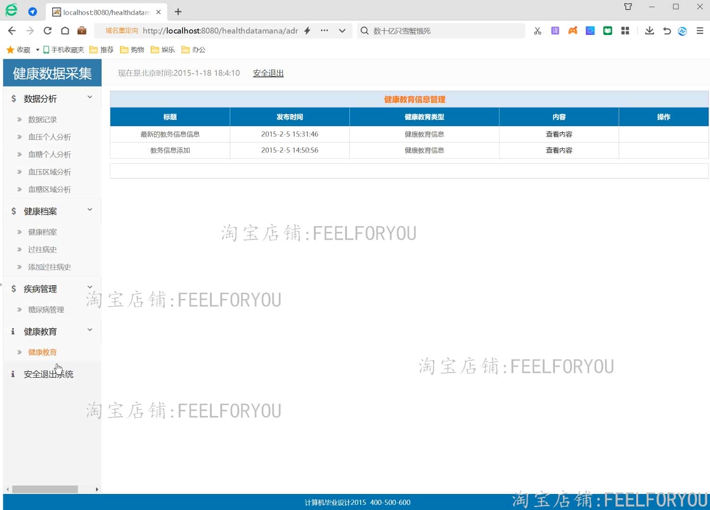Click the 教务信息添加 title cell
Viewport: 710px width, 510px height.
tap(170, 150)
